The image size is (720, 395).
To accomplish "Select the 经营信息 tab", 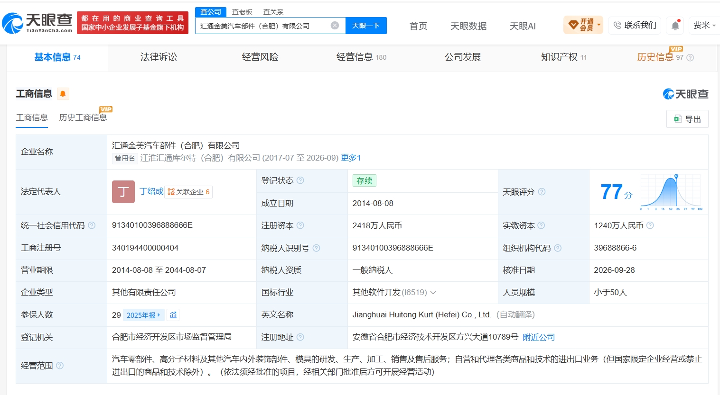I will pyautogui.click(x=361, y=57).
